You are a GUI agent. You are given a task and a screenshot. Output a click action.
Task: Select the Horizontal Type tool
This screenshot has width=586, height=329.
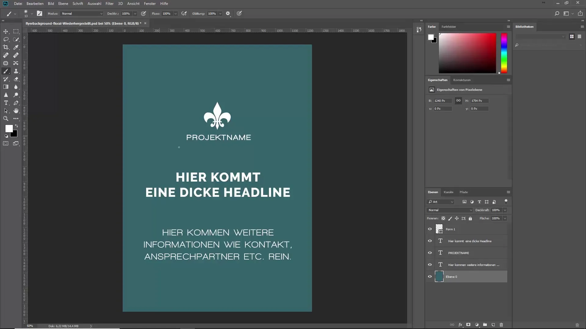tap(6, 103)
